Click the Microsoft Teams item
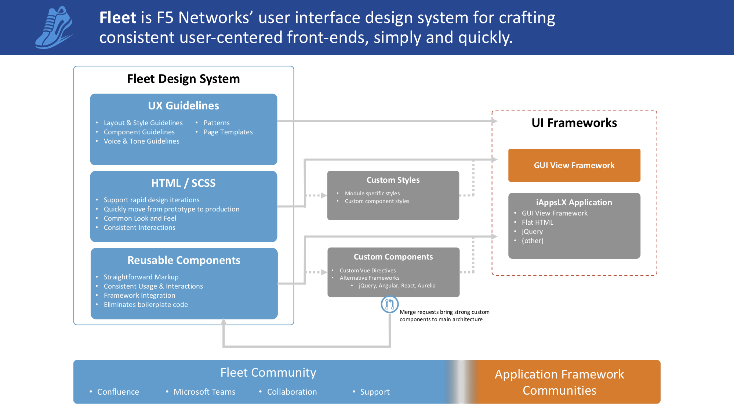The width and height of the screenshot is (734, 413). [204, 392]
